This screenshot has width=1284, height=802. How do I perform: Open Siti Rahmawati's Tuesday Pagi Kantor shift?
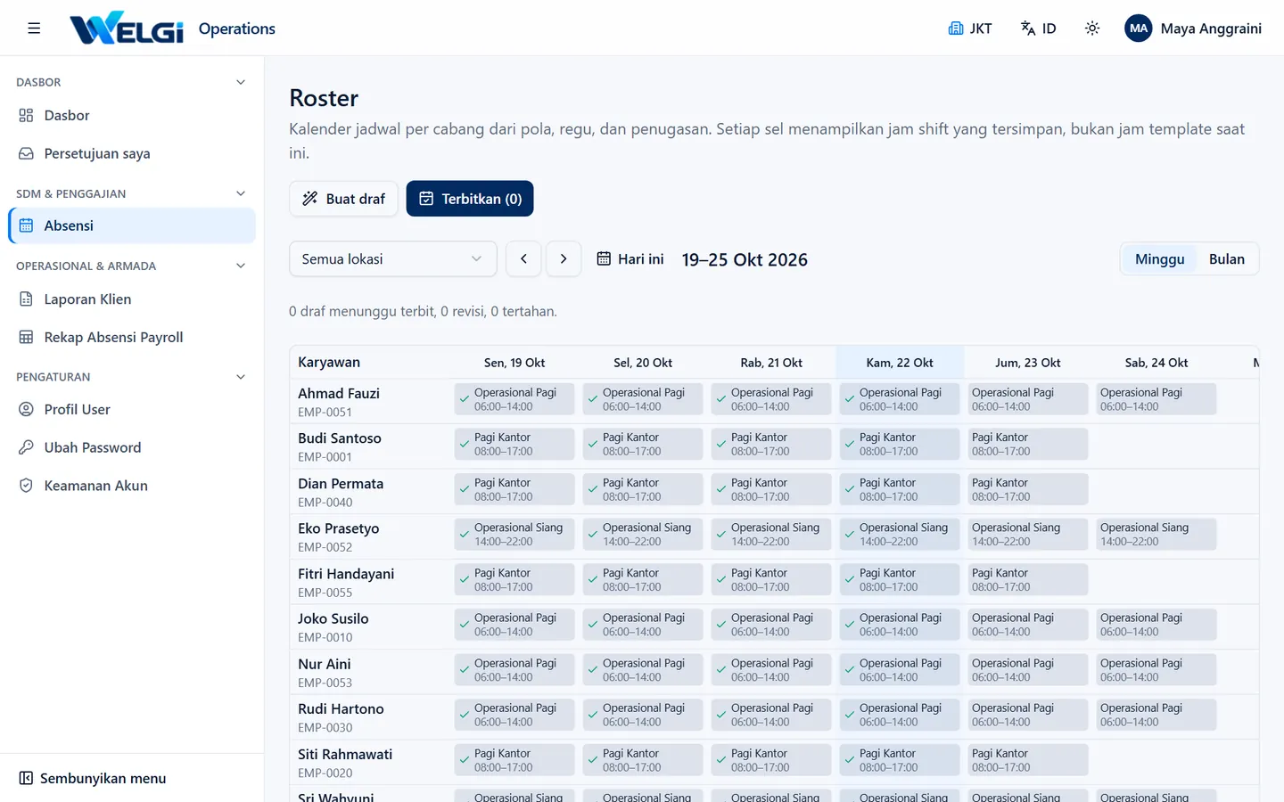(x=643, y=760)
